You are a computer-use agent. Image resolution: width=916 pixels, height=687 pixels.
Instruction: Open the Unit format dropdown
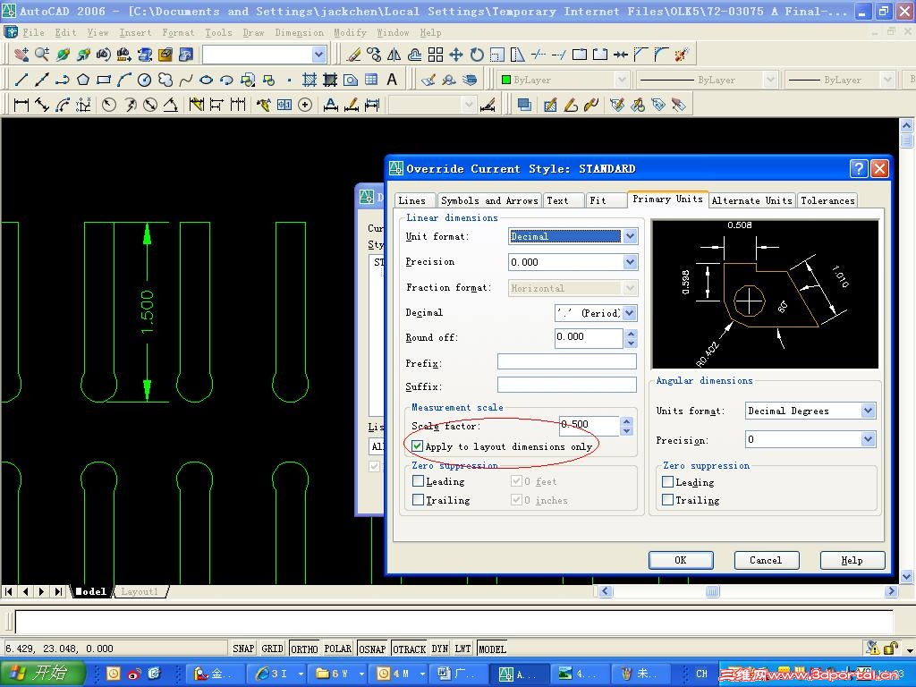630,236
